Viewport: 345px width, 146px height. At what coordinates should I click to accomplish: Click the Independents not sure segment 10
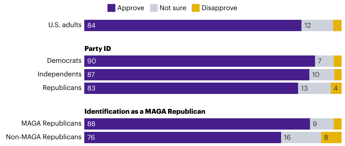click(322, 75)
